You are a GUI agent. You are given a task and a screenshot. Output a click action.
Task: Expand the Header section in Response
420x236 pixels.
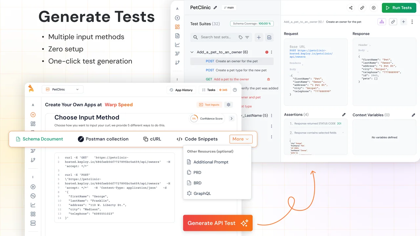(365, 45)
